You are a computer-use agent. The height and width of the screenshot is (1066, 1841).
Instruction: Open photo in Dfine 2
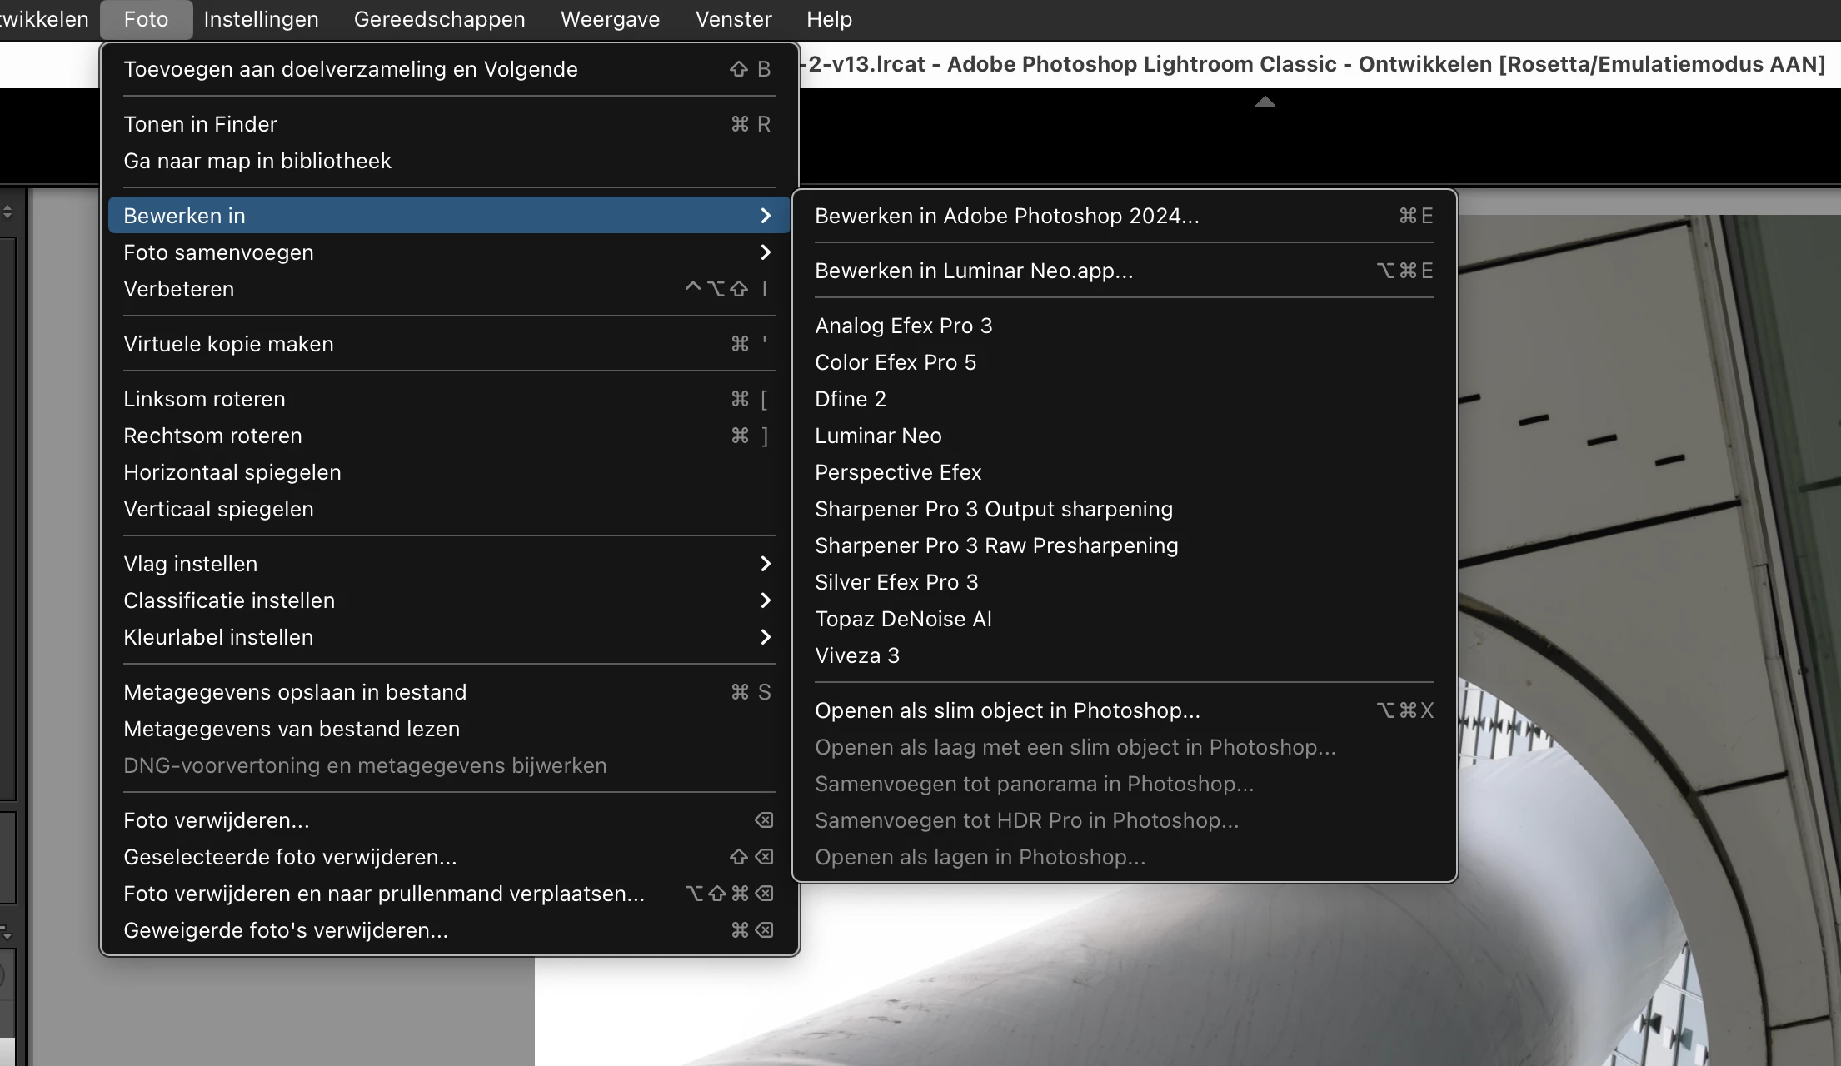(x=850, y=399)
